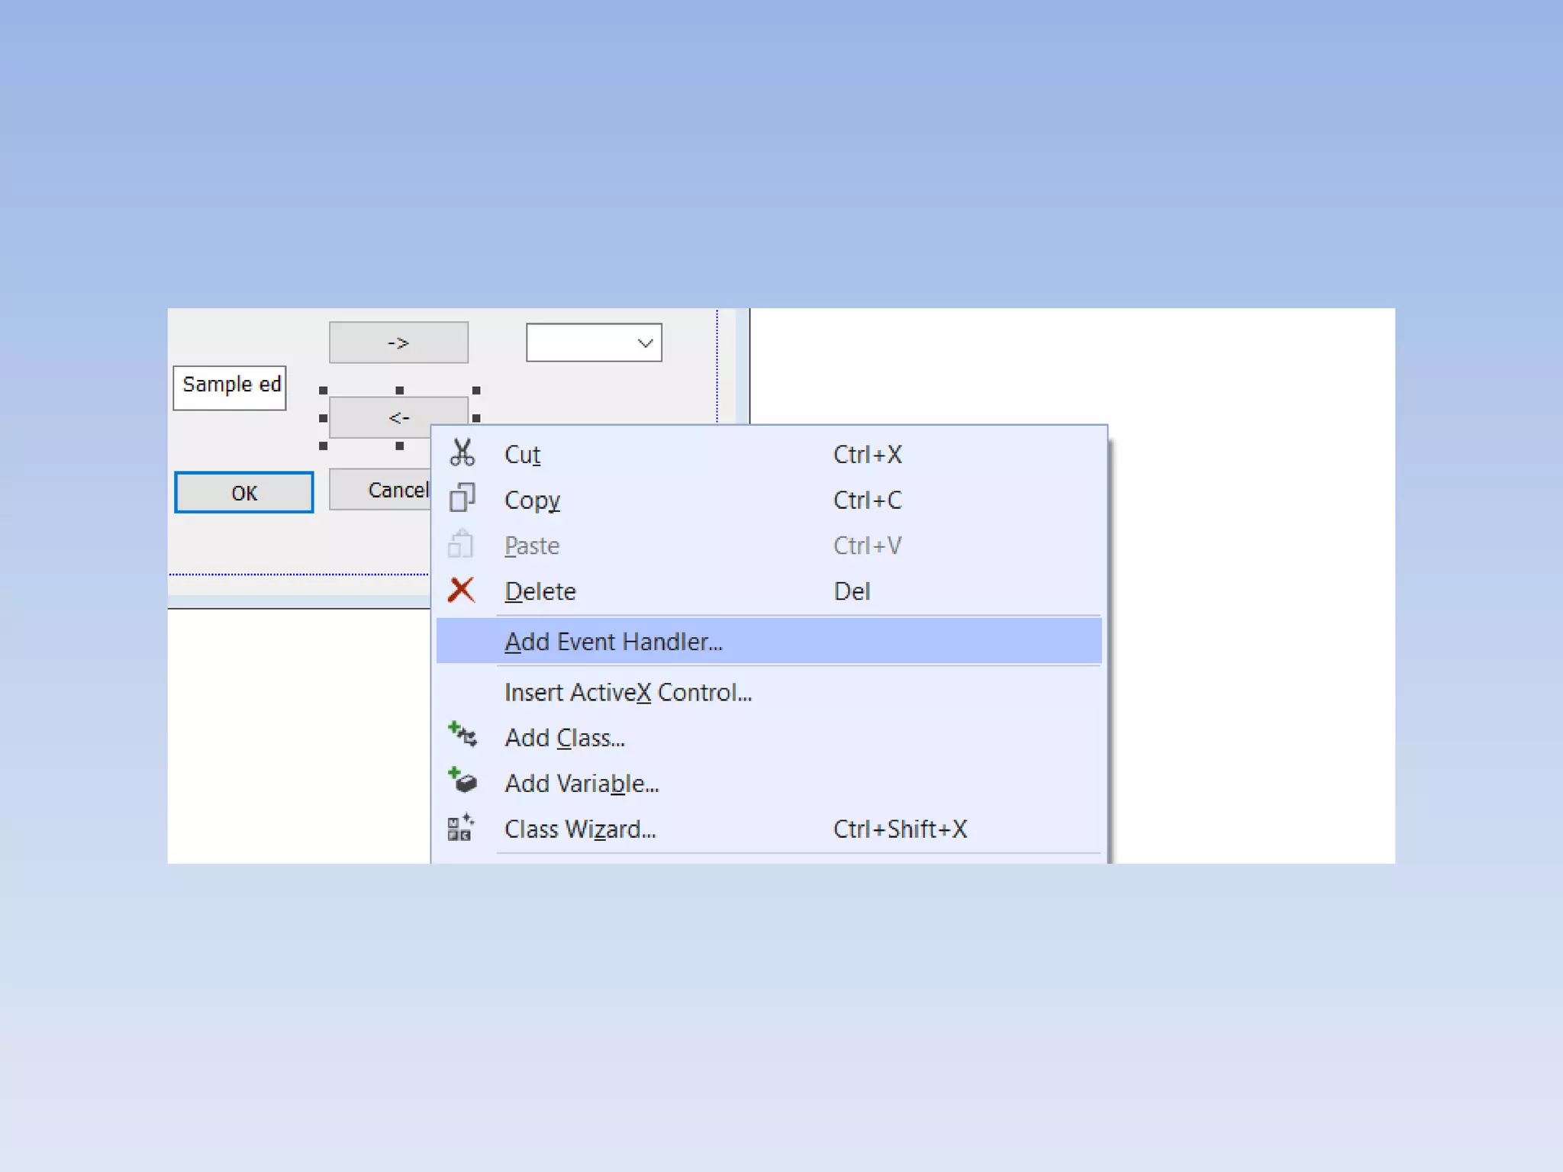Choose Delete text in context menu
The width and height of the screenshot is (1563, 1172).
pos(540,591)
